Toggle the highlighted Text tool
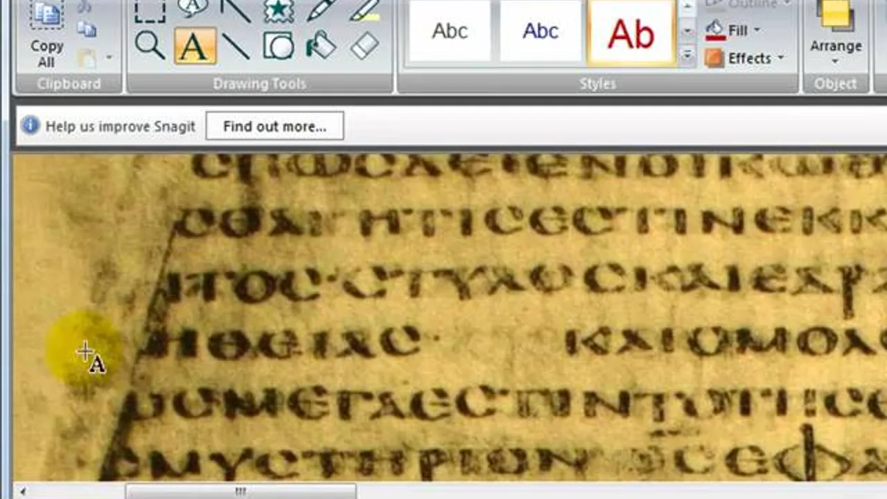 point(195,46)
